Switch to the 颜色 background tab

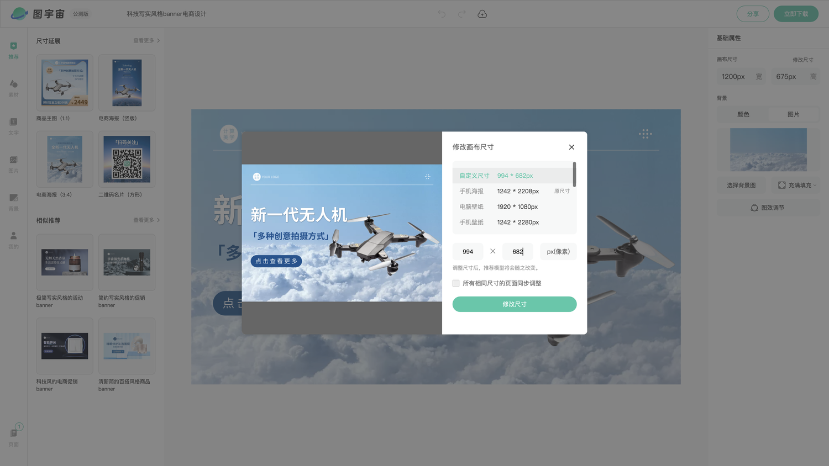(743, 114)
